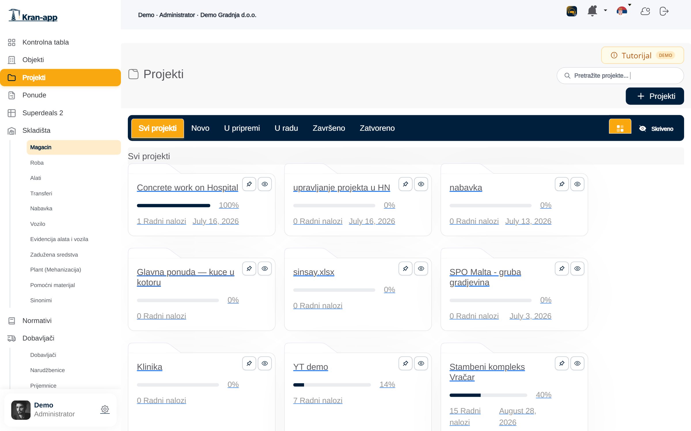Switch to the Završeno tab
Viewport: 691px width, 431px height.
[x=329, y=128]
